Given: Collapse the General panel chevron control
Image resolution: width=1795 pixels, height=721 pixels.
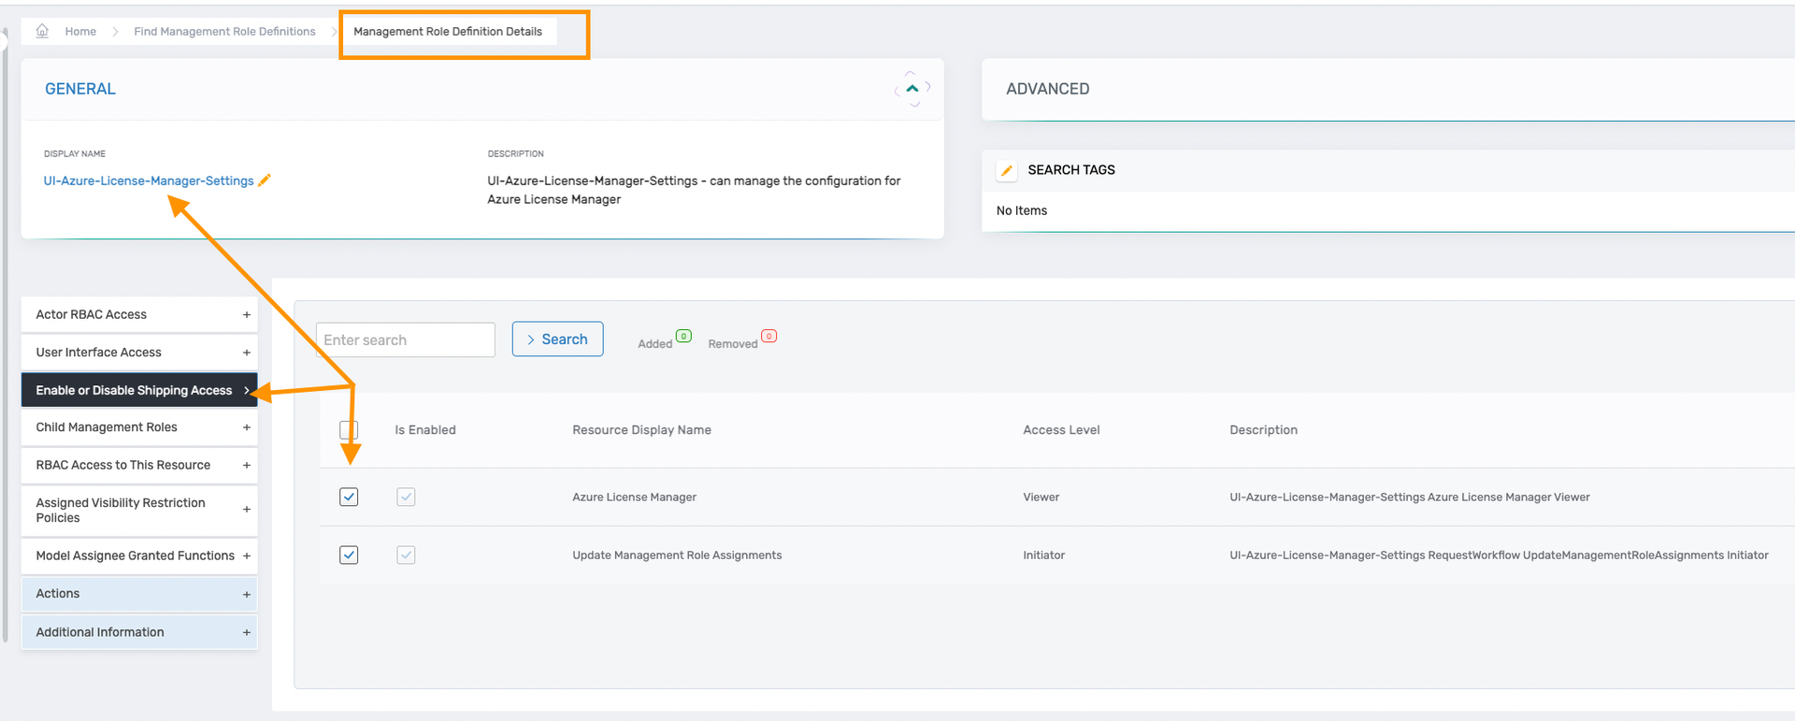Looking at the screenshot, I should click(912, 89).
